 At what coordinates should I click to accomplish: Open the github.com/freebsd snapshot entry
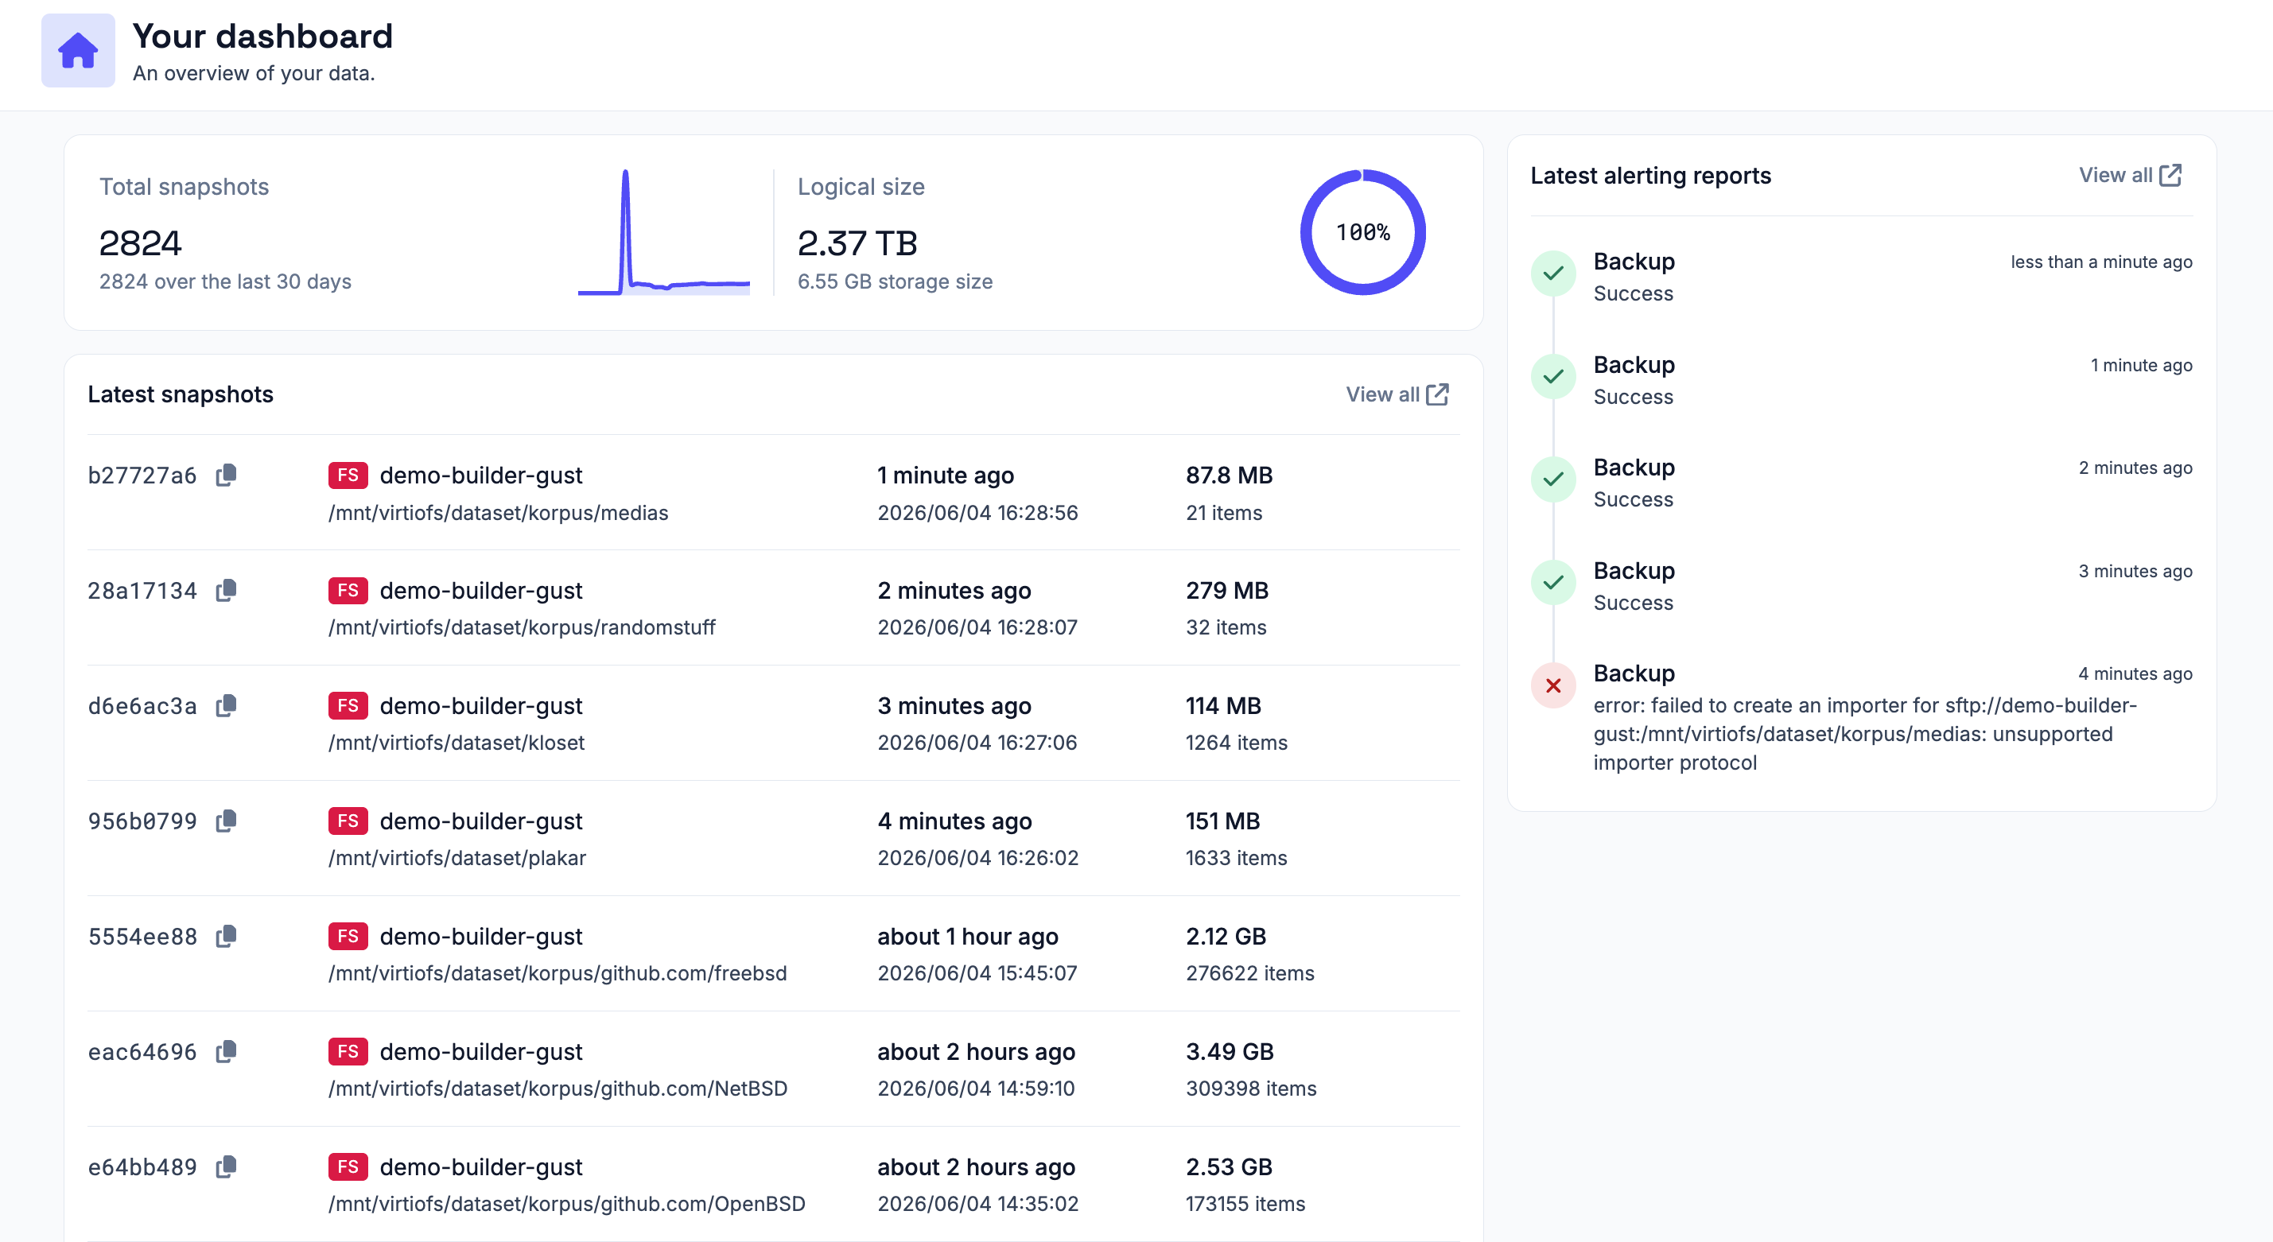774,953
